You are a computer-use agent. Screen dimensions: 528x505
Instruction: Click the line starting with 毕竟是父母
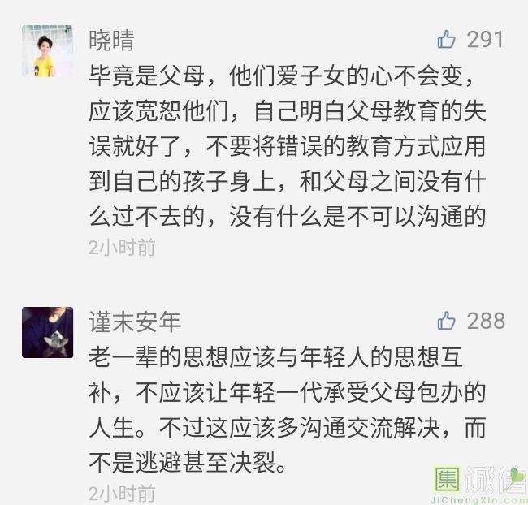tap(281, 76)
